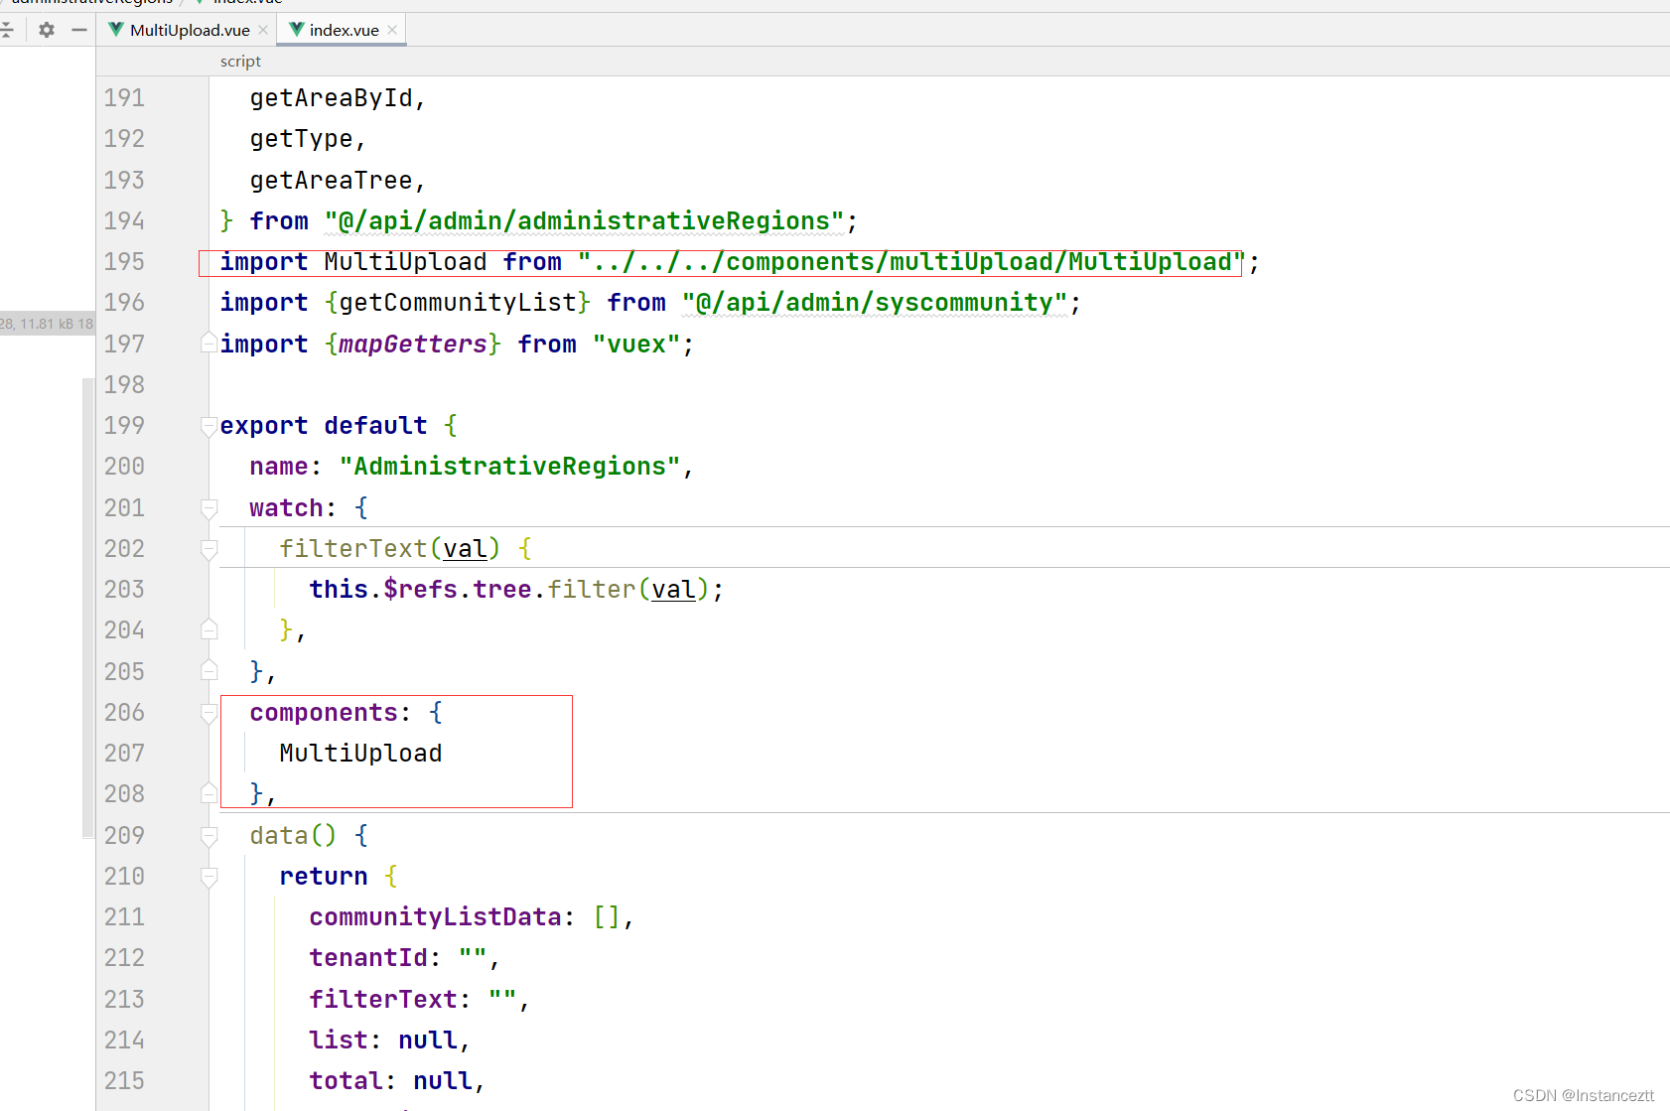Click getCommunityList in the import on line 196
Image resolution: width=1670 pixels, height=1111 pixels.
click(458, 303)
